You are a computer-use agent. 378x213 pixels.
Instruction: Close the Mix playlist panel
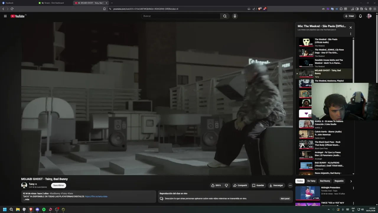(351, 28)
